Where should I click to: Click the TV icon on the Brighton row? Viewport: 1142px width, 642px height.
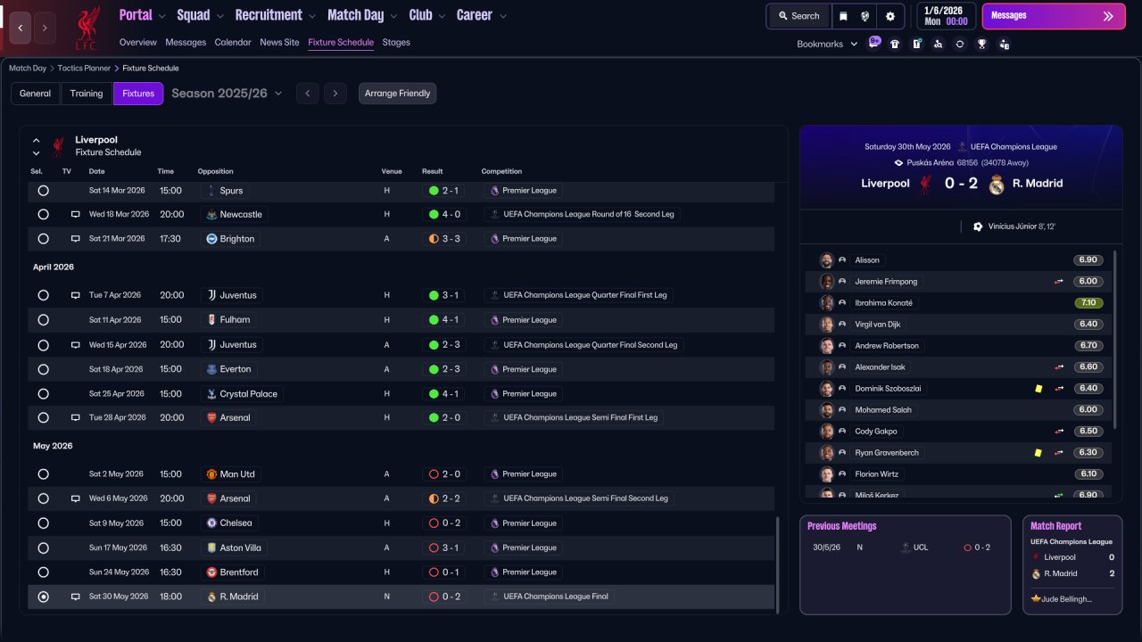[76, 239]
